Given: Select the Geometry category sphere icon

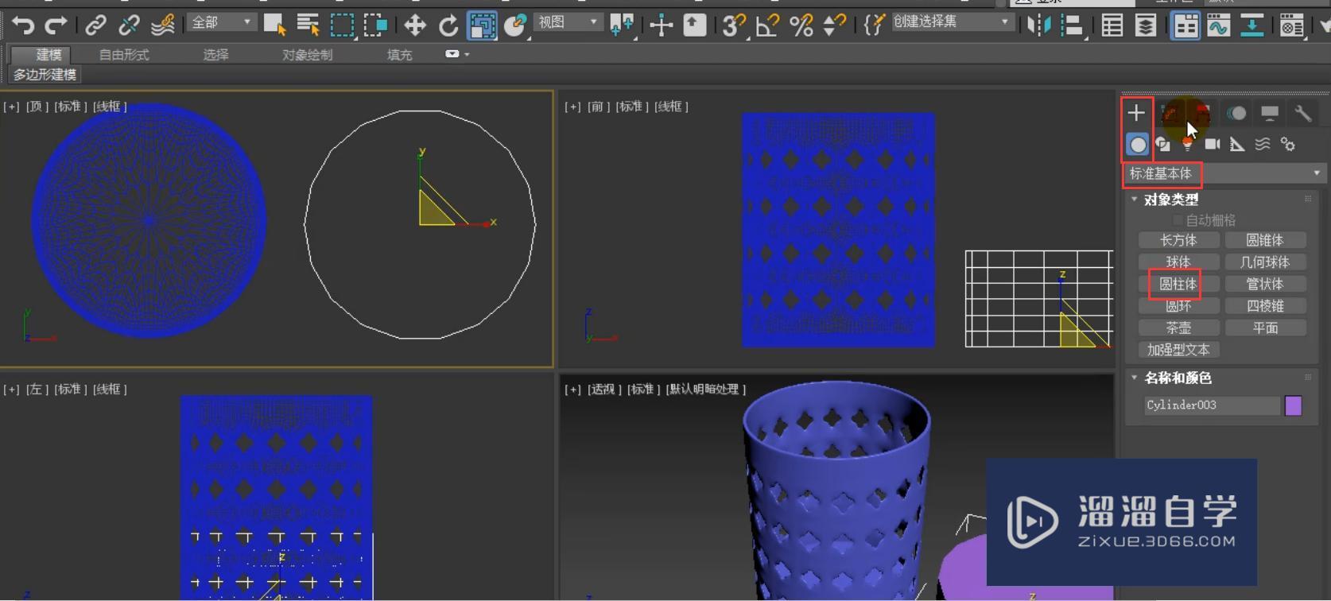Looking at the screenshot, I should (1138, 144).
